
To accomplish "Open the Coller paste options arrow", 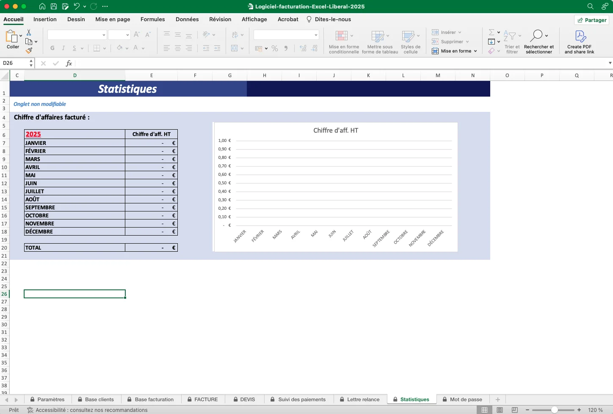I will 21,36.
